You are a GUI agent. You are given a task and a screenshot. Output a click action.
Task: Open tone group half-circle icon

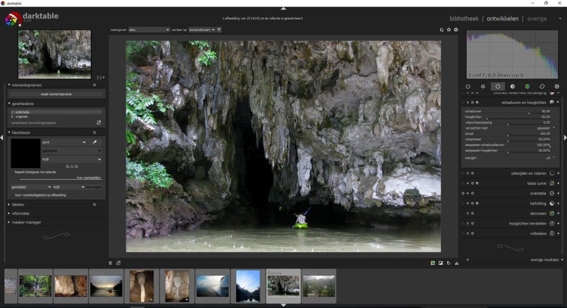(512, 87)
